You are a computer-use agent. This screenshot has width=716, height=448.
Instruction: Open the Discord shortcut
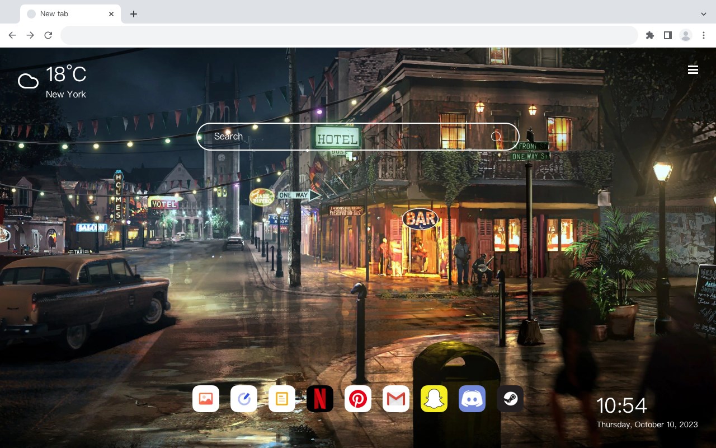coord(472,399)
